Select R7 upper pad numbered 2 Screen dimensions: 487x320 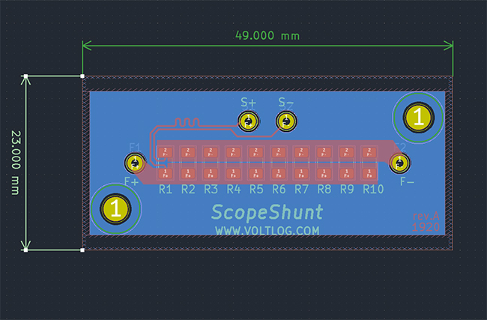(301, 152)
